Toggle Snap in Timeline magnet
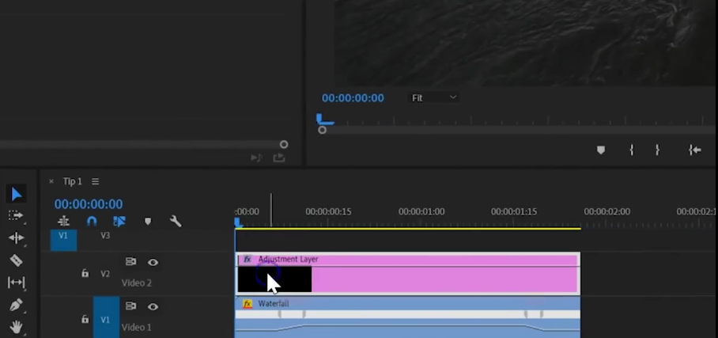718x338 pixels. point(92,222)
